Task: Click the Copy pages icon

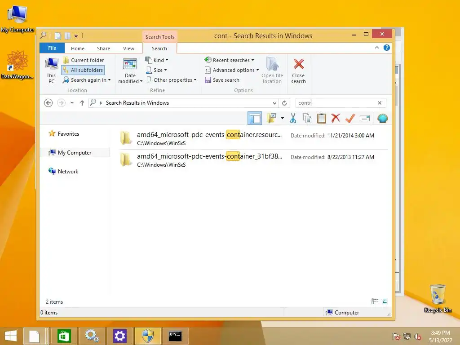Action: pyautogui.click(x=307, y=118)
